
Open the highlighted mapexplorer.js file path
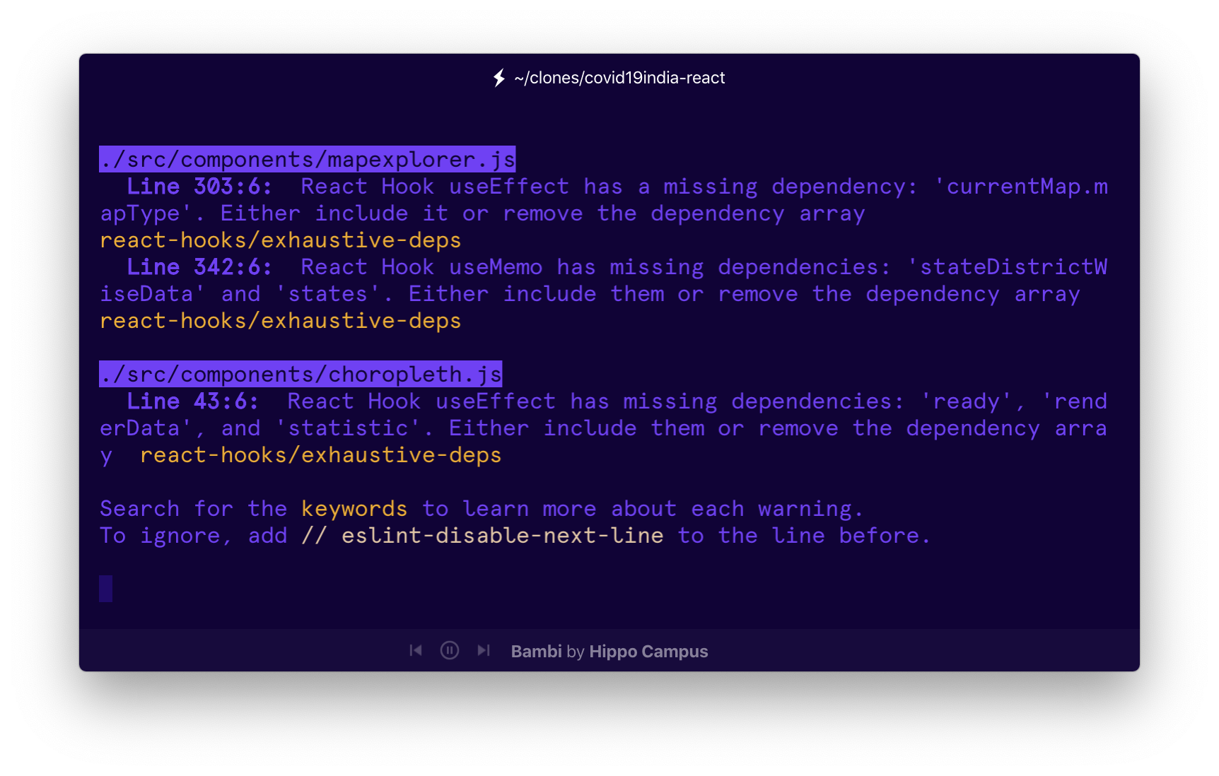[307, 159]
